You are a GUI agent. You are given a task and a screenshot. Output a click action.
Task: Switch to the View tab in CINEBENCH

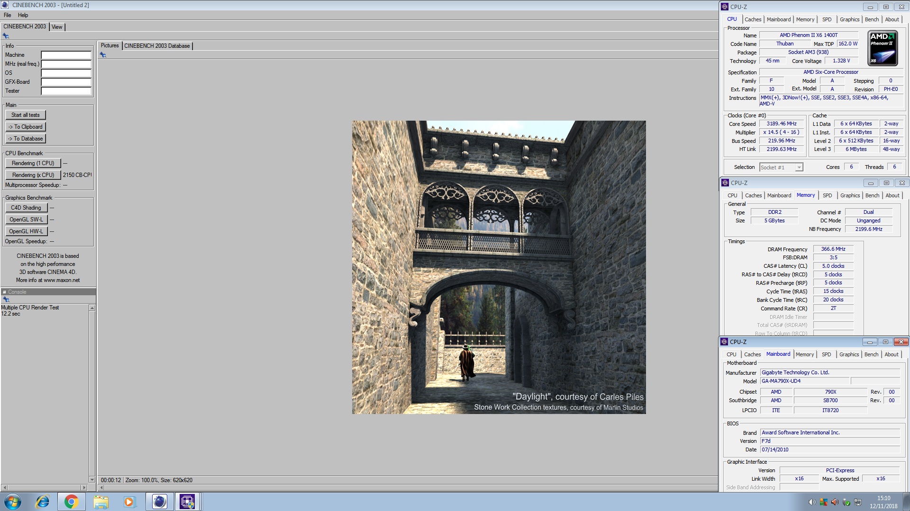click(57, 27)
